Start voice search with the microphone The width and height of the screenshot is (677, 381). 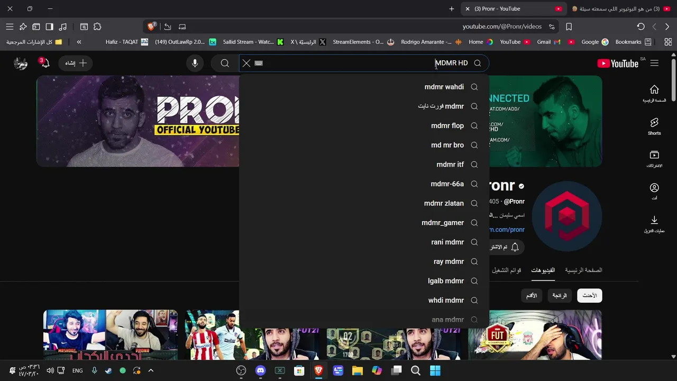tap(195, 63)
